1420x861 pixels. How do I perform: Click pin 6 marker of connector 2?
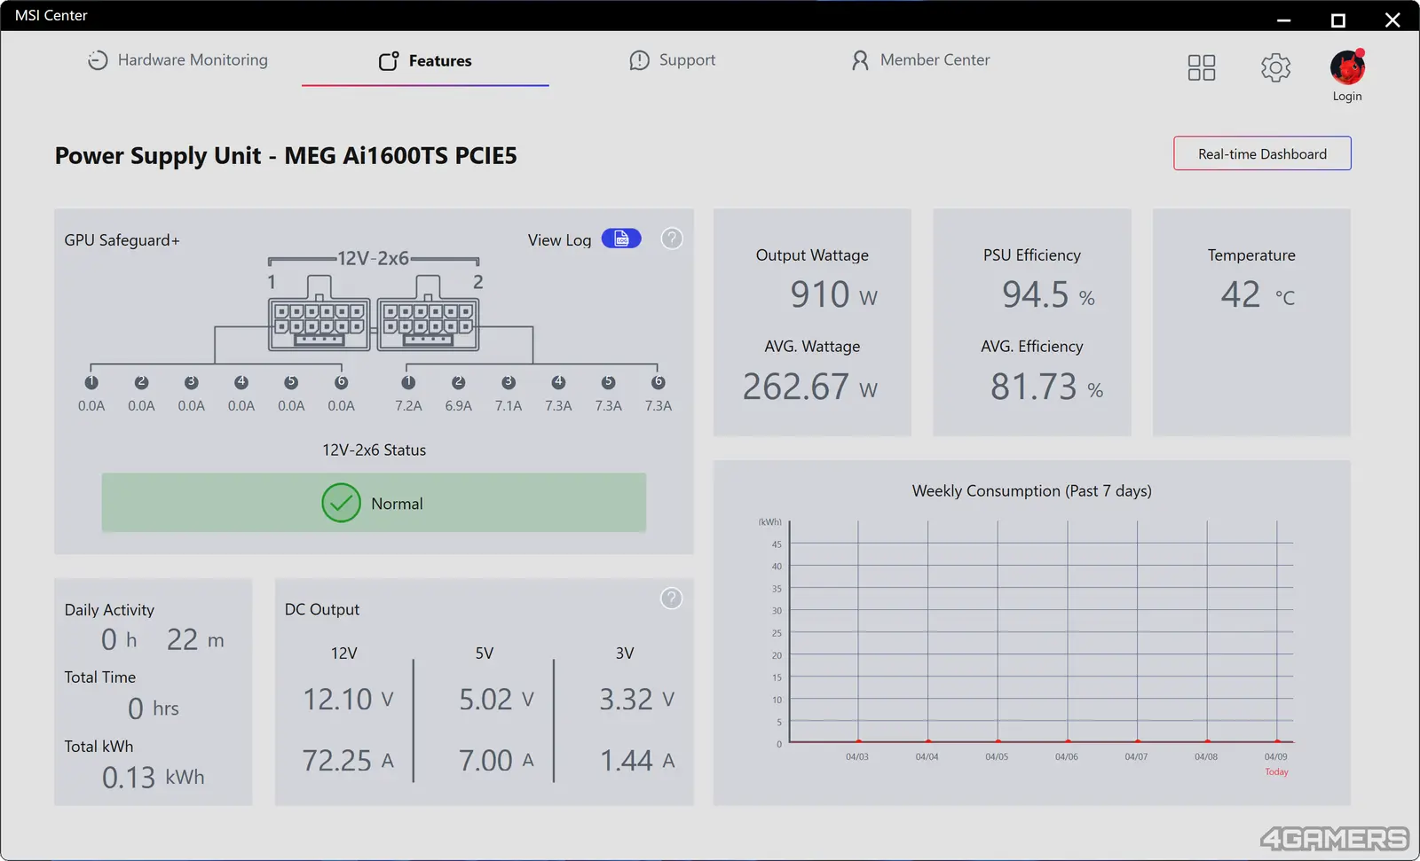click(x=658, y=382)
